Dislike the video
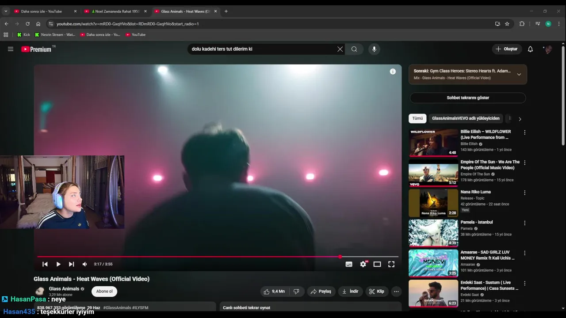Image resolution: width=566 pixels, height=318 pixels. pos(296,291)
